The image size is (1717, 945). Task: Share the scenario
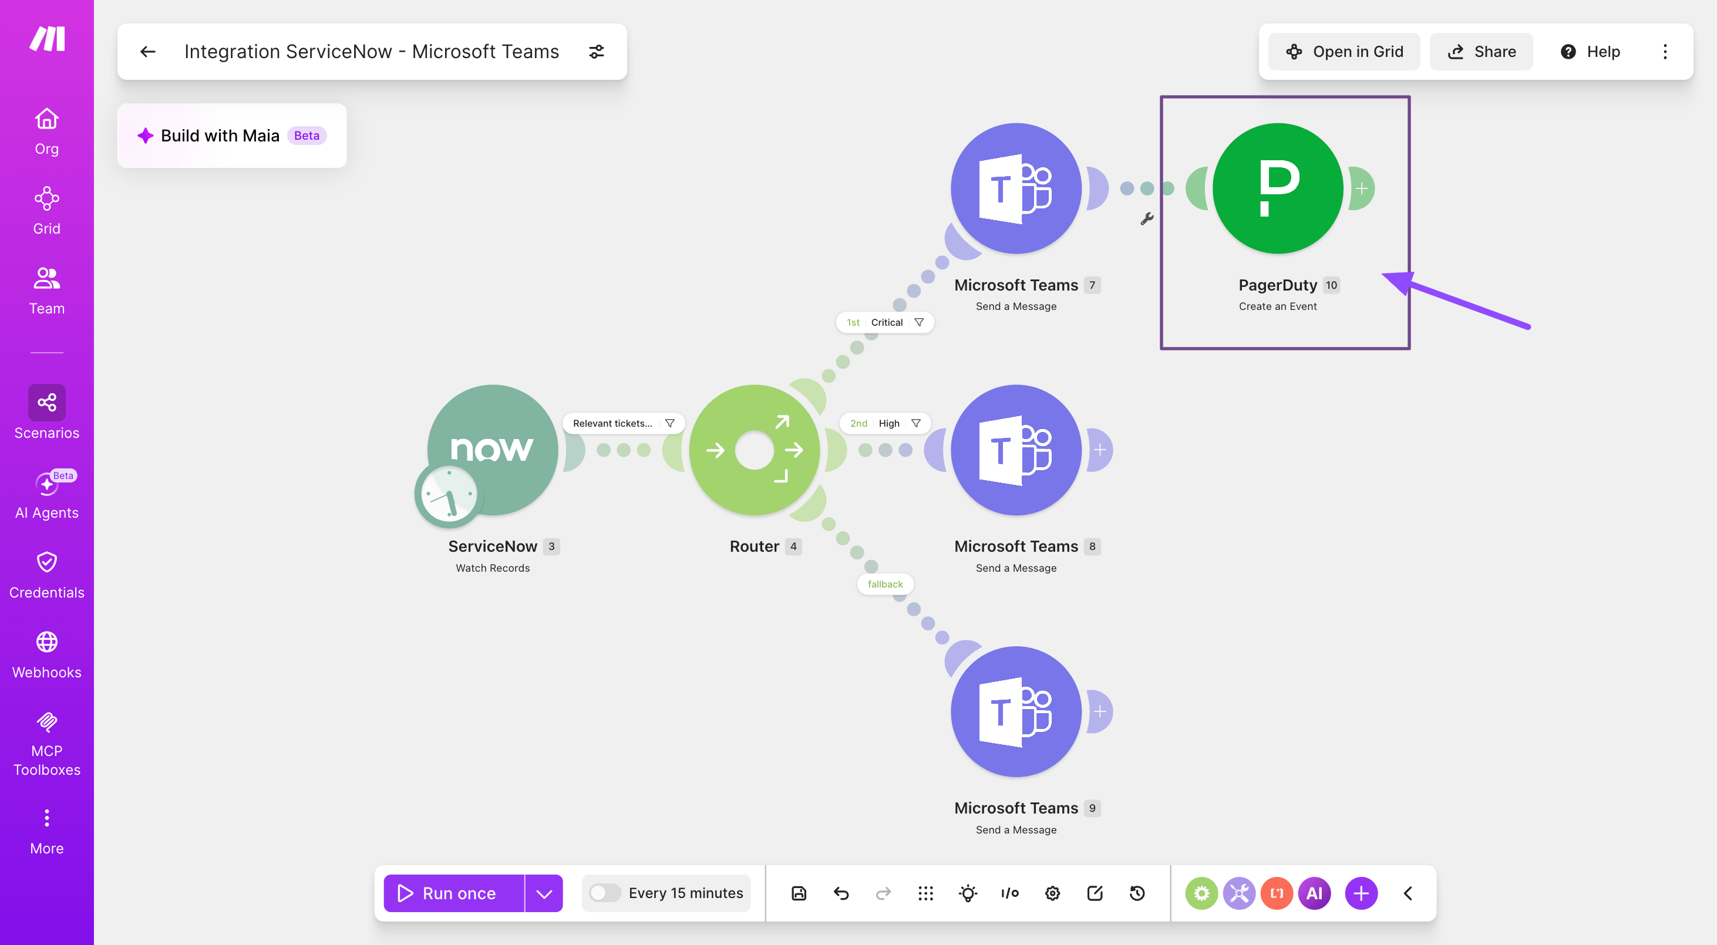point(1482,51)
